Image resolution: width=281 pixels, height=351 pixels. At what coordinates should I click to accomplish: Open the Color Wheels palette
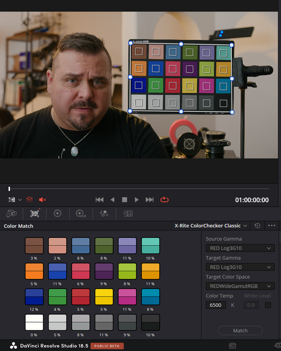[x=58, y=214]
